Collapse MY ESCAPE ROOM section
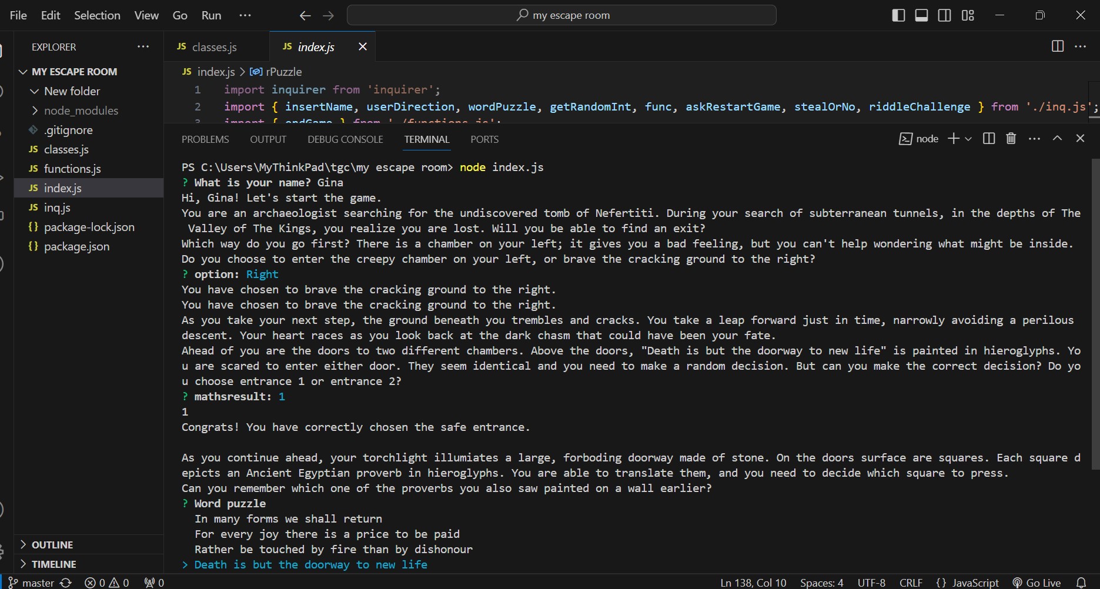 pyautogui.click(x=88, y=72)
